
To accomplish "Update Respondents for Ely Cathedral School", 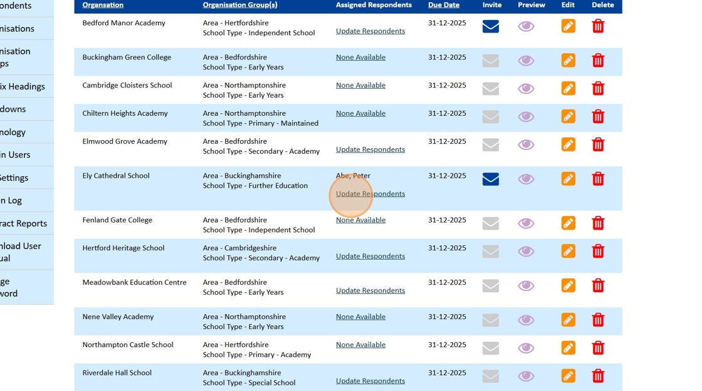I will 370,193.
